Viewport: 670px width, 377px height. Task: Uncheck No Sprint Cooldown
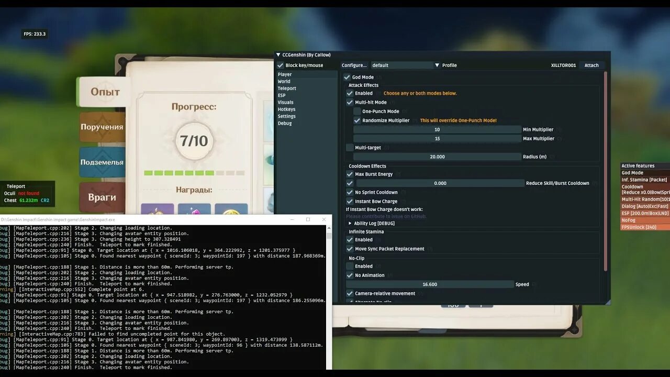pos(350,192)
